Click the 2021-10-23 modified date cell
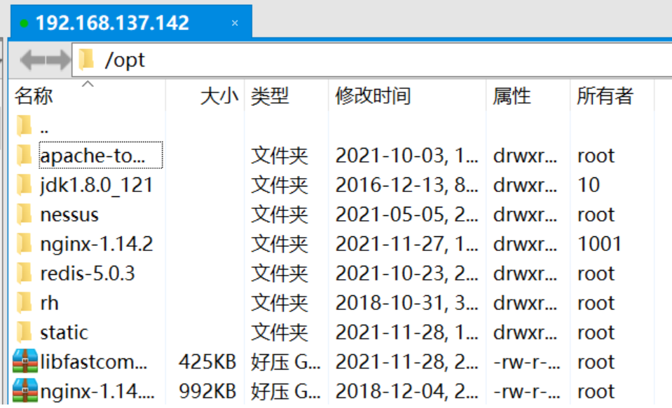 tap(406, 273)
